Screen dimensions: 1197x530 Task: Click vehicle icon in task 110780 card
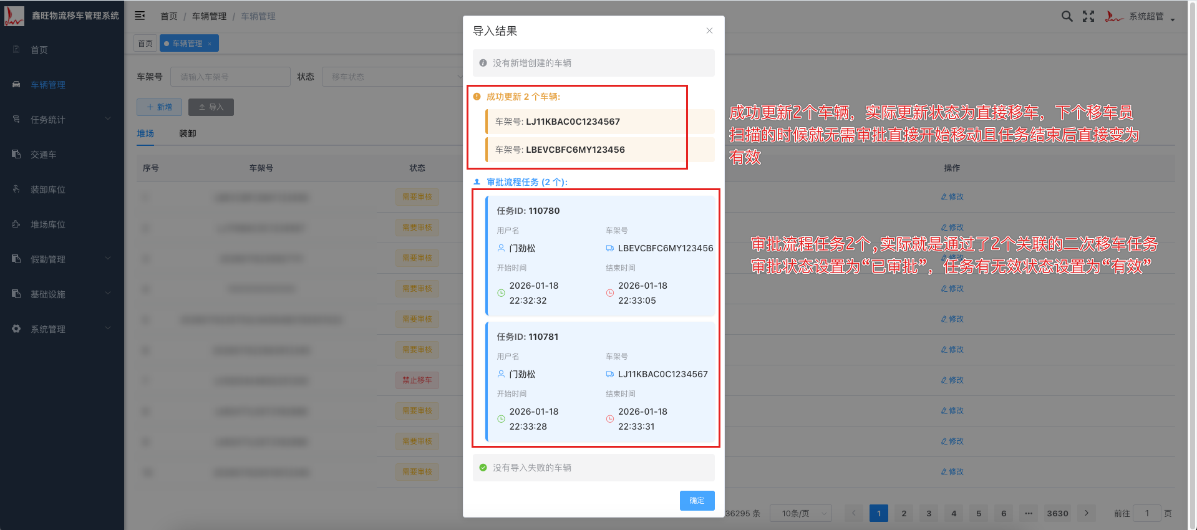point(610,248)
